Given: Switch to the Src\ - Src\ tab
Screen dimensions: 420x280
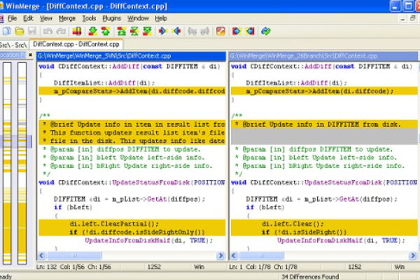Looking at the screenshot, I should (x=13, y=43).
